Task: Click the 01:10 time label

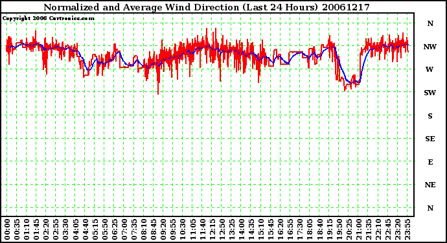Action: (x=27, y=229)
